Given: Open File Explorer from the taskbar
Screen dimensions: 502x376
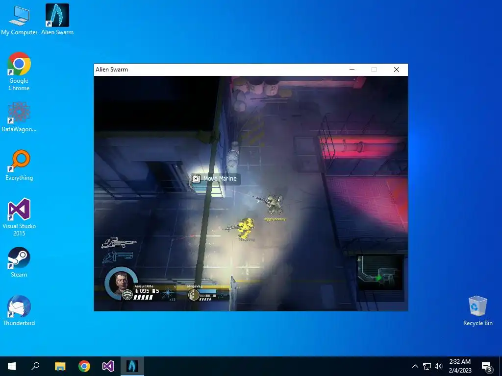Looking at the screenshot, I should 60,366.
